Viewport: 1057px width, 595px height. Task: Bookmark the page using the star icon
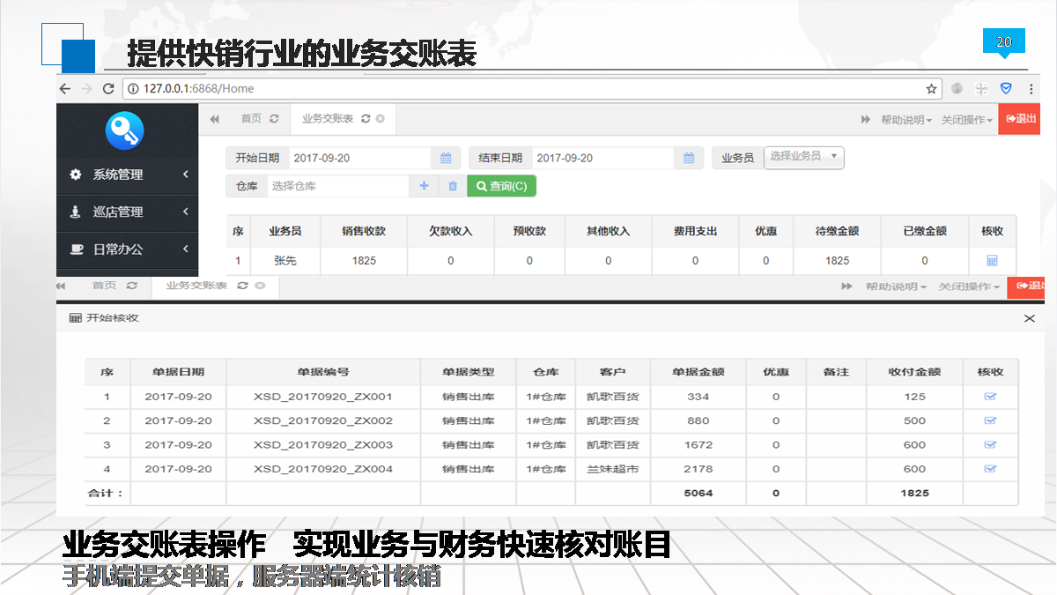[x=931, y=88]
